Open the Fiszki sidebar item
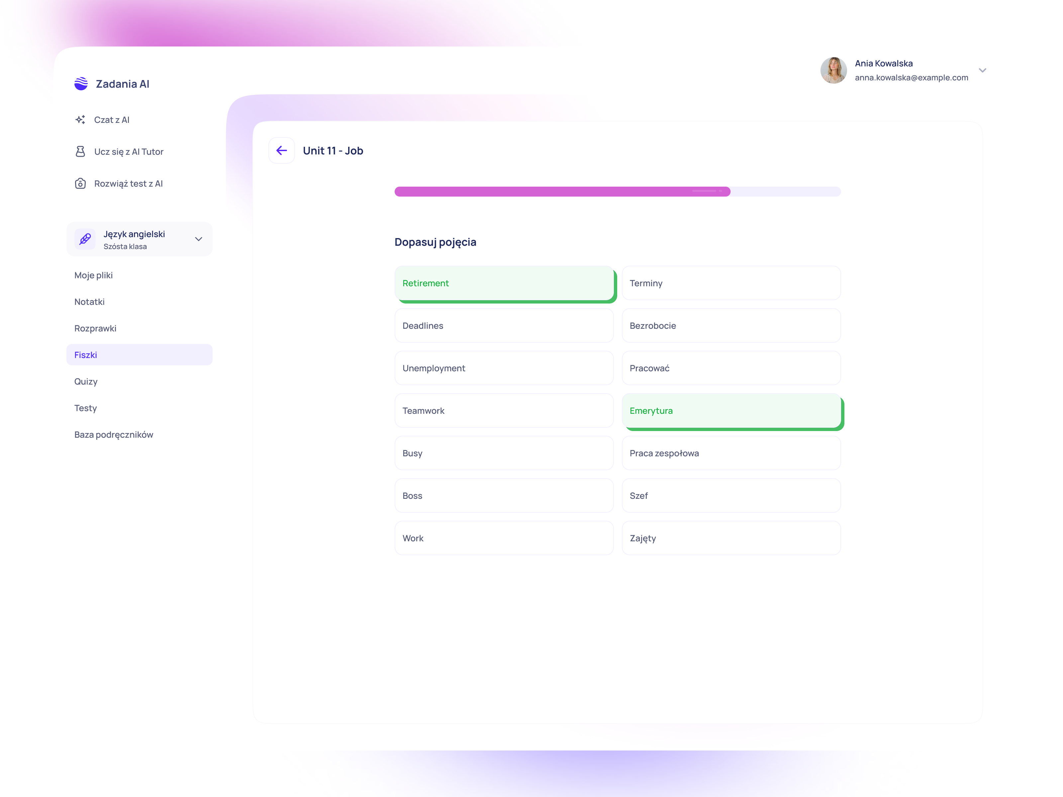Viewport: 1063px width, 797px height. pos(139,355)
